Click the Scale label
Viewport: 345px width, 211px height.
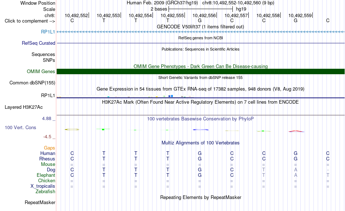pos(49,9)
